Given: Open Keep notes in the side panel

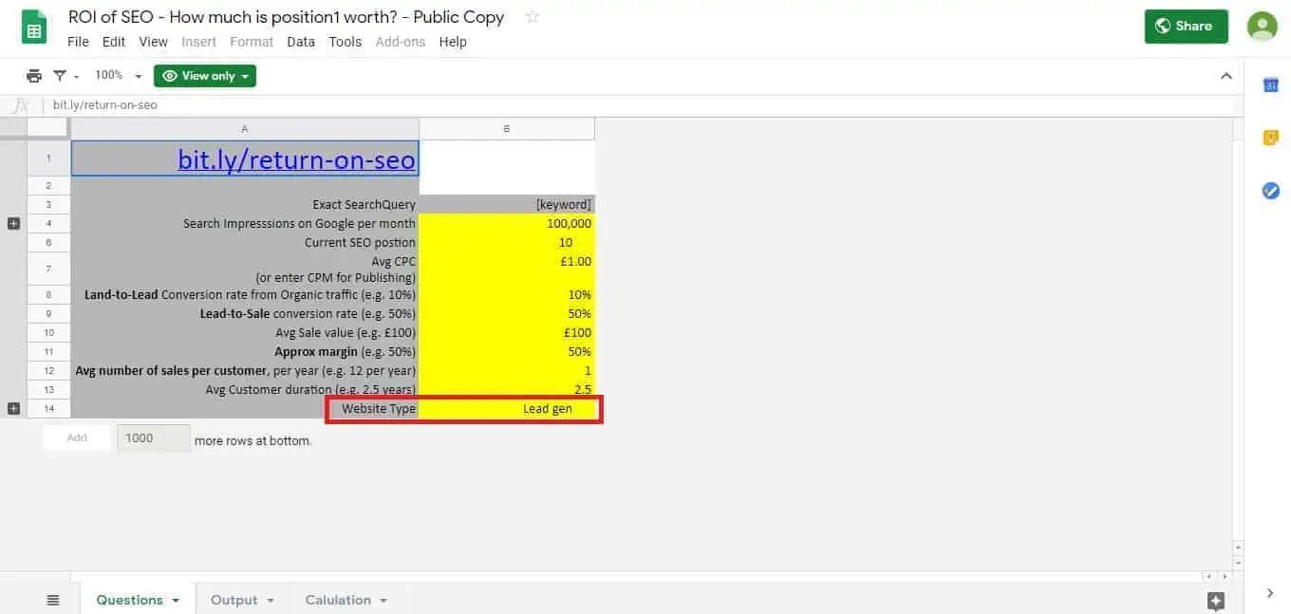Looking at the screenshot, I should 1271,138.
